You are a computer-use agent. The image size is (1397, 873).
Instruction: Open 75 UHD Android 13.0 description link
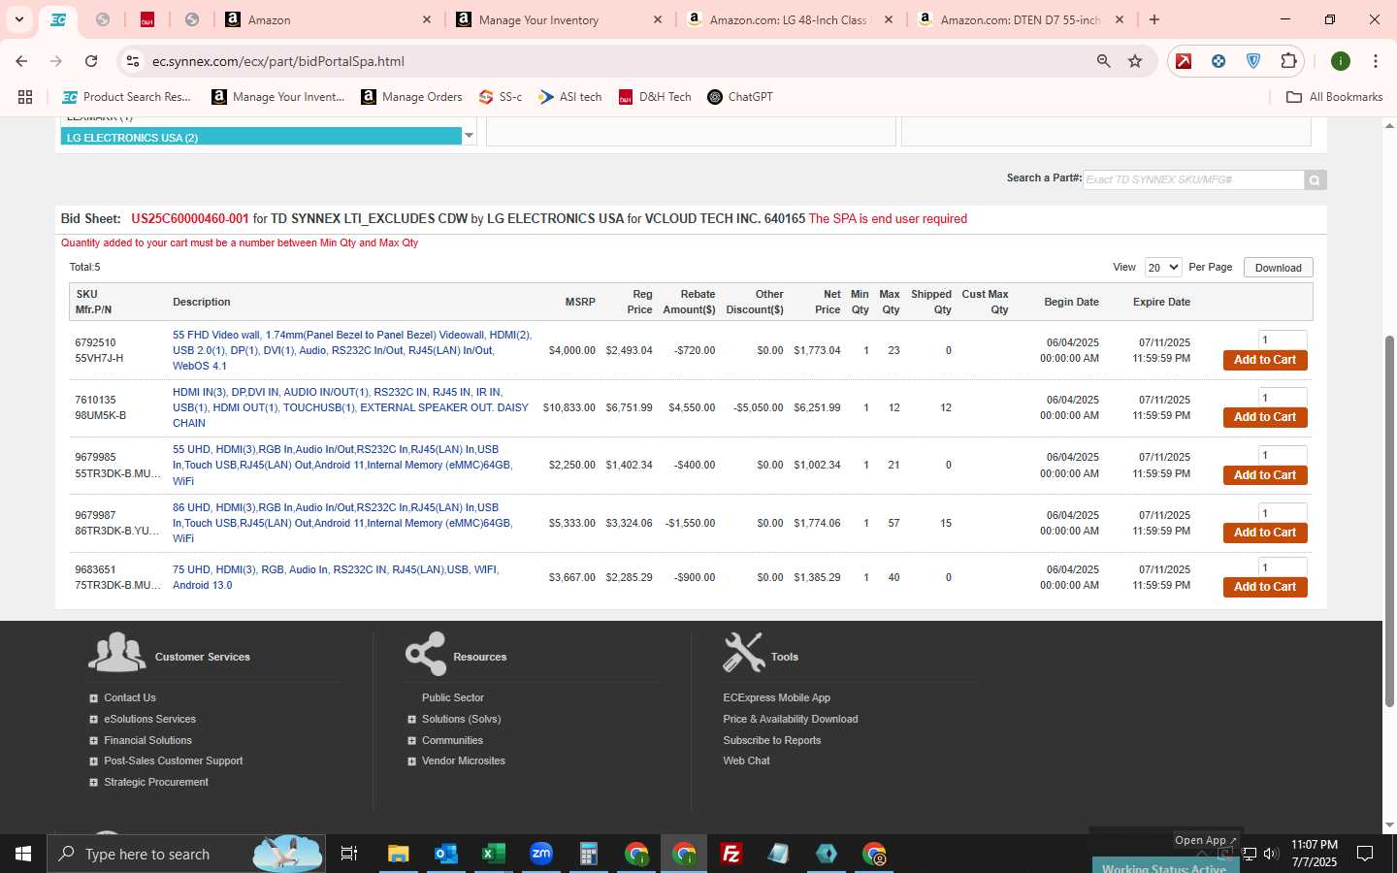click(x=336, y=577)
